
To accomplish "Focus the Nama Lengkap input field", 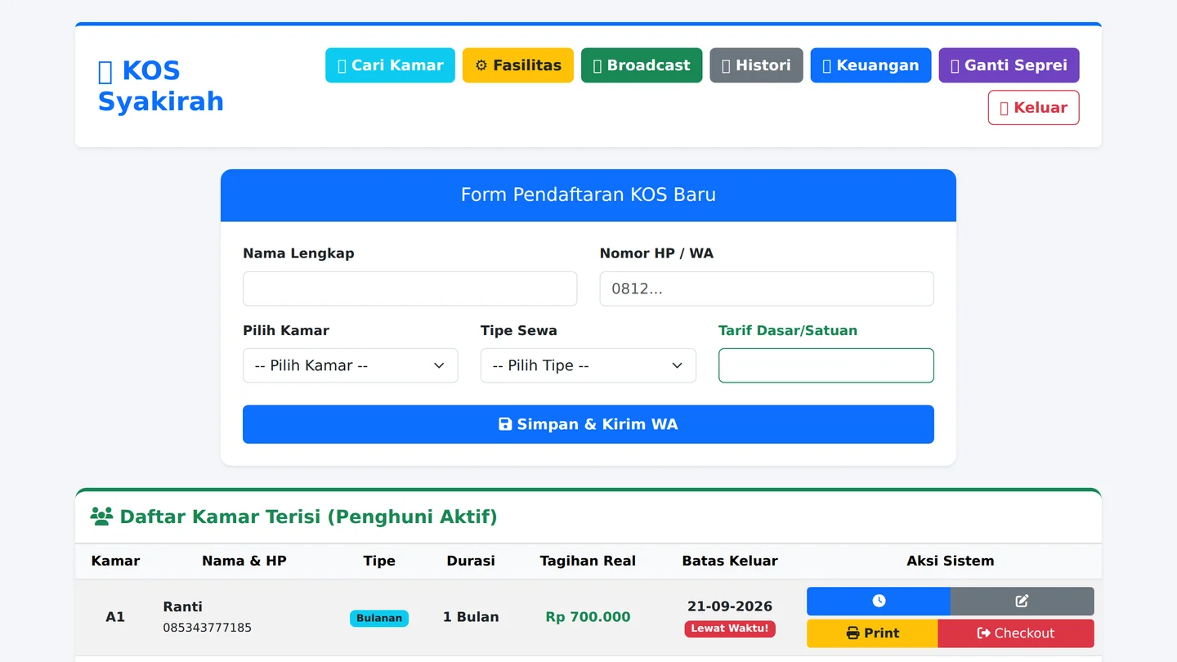I will pyautogui.click(x=409, y=289).
